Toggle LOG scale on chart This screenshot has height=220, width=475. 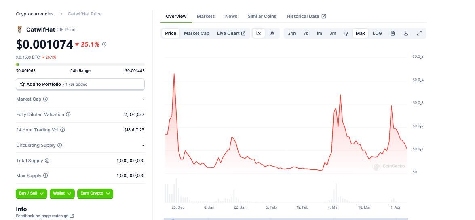(x=377, y=33)
